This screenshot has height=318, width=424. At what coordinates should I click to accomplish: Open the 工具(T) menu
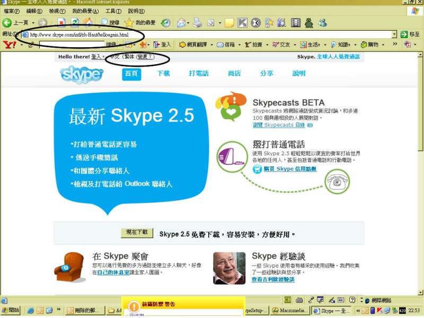(x=113, y=11)
